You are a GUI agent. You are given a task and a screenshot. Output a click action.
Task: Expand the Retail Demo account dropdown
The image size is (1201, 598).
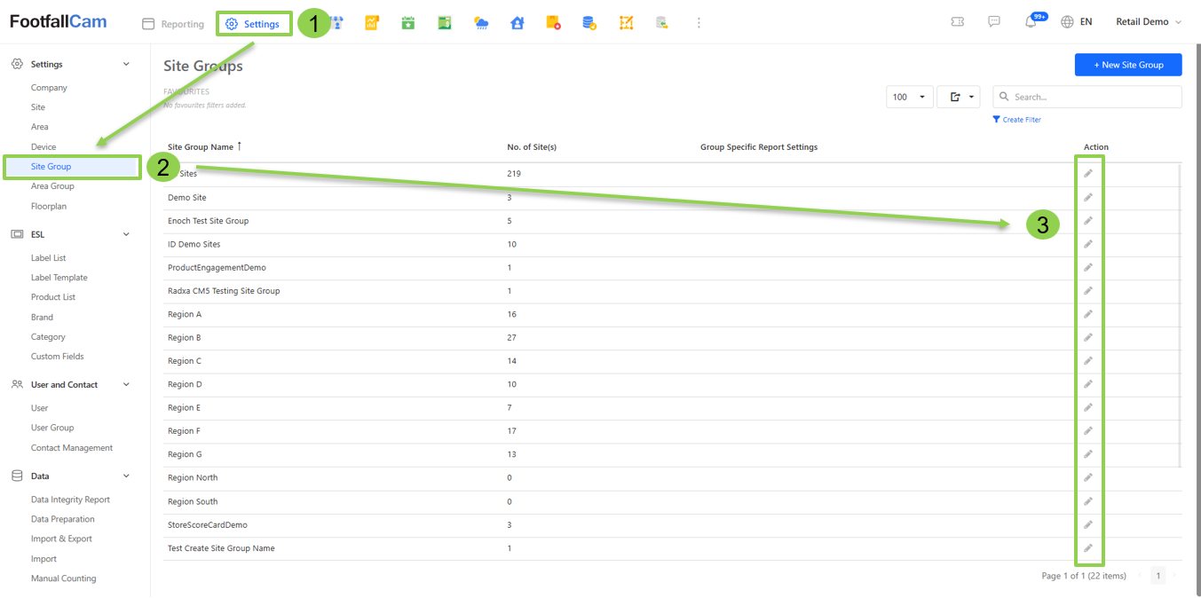1149,22
